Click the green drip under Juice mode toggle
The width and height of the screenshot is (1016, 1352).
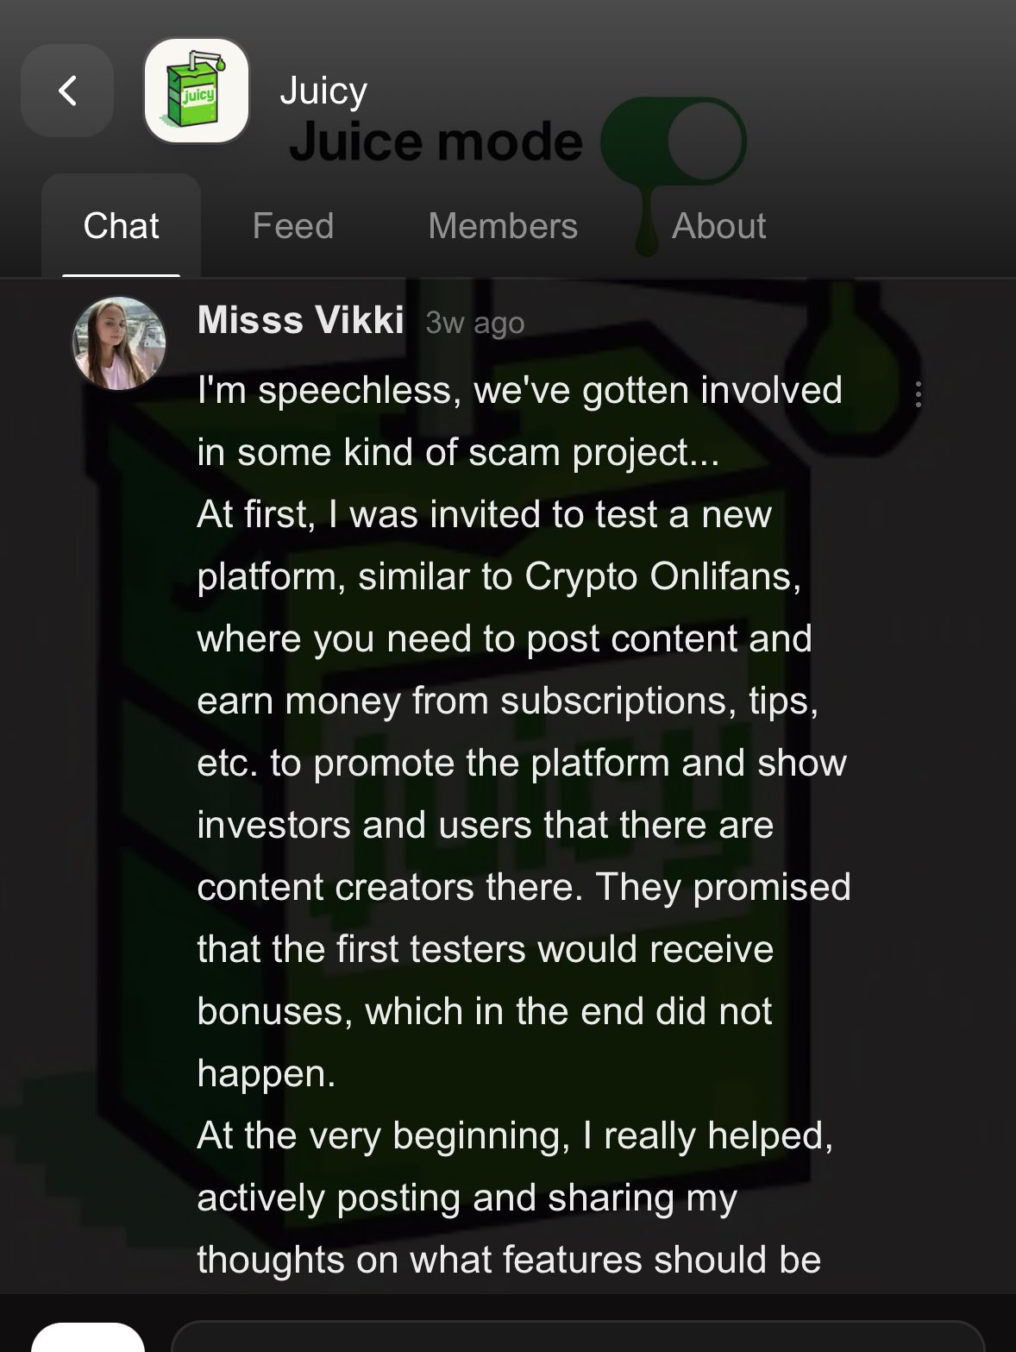pos(647,216)
